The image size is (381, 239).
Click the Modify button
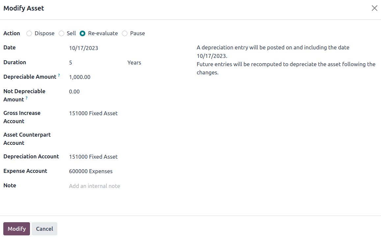[16, 229]
